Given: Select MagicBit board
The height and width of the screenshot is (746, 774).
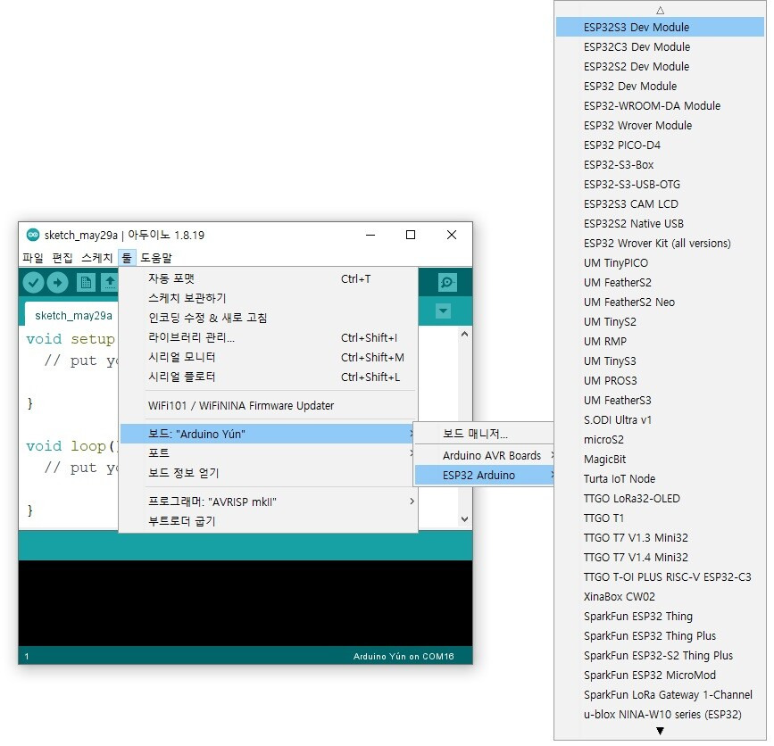Looking at the screenshot, I should pos(660,460).
